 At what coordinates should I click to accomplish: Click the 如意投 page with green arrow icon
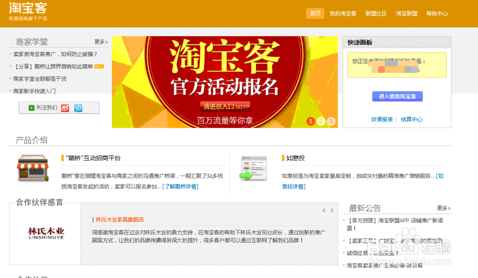click(x=254, y=168)
